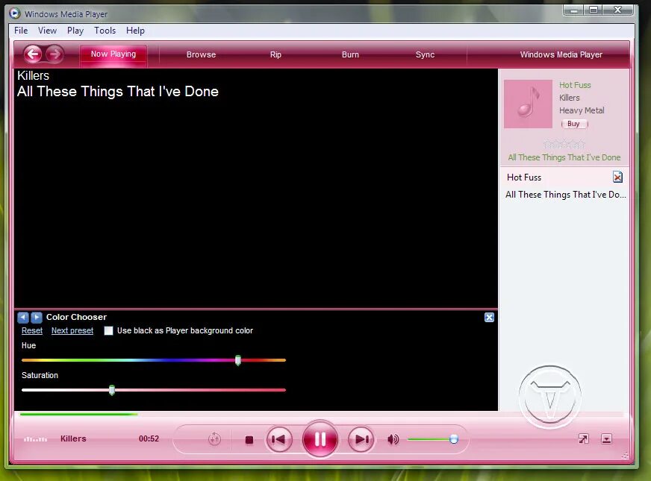Open the File menu

click(21, 31)
